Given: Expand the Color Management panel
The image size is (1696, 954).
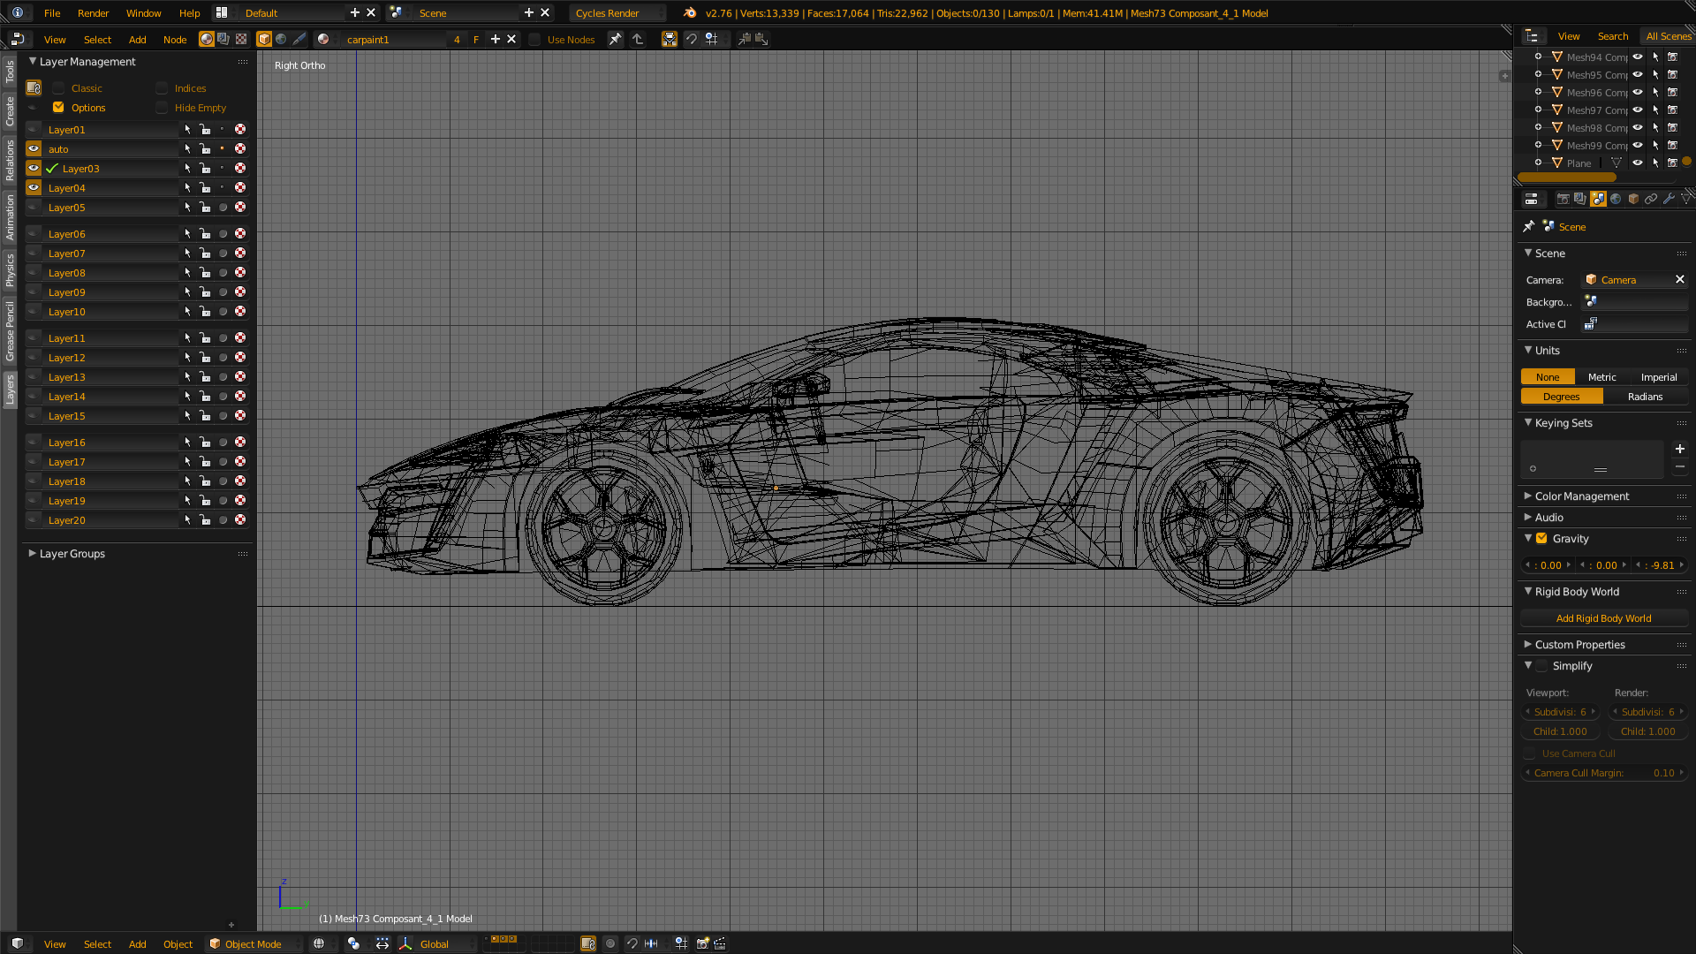Looking at the screenshot, I should 1581,496.
